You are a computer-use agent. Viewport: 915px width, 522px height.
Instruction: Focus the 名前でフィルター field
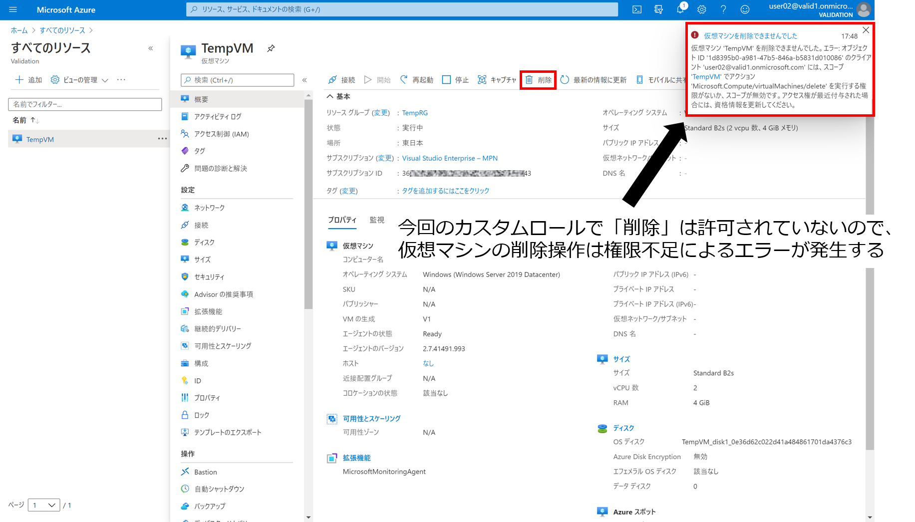point(85,104)
